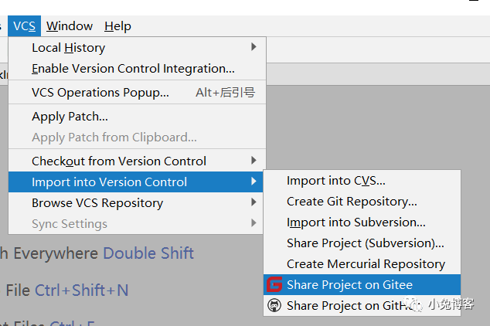Select Enable Version Control Integration
Screen dimensions: 490x326
pos(133,69)
